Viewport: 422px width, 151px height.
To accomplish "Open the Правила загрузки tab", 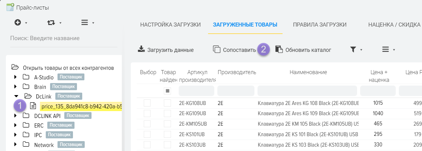I will click(x=320, y=25).
